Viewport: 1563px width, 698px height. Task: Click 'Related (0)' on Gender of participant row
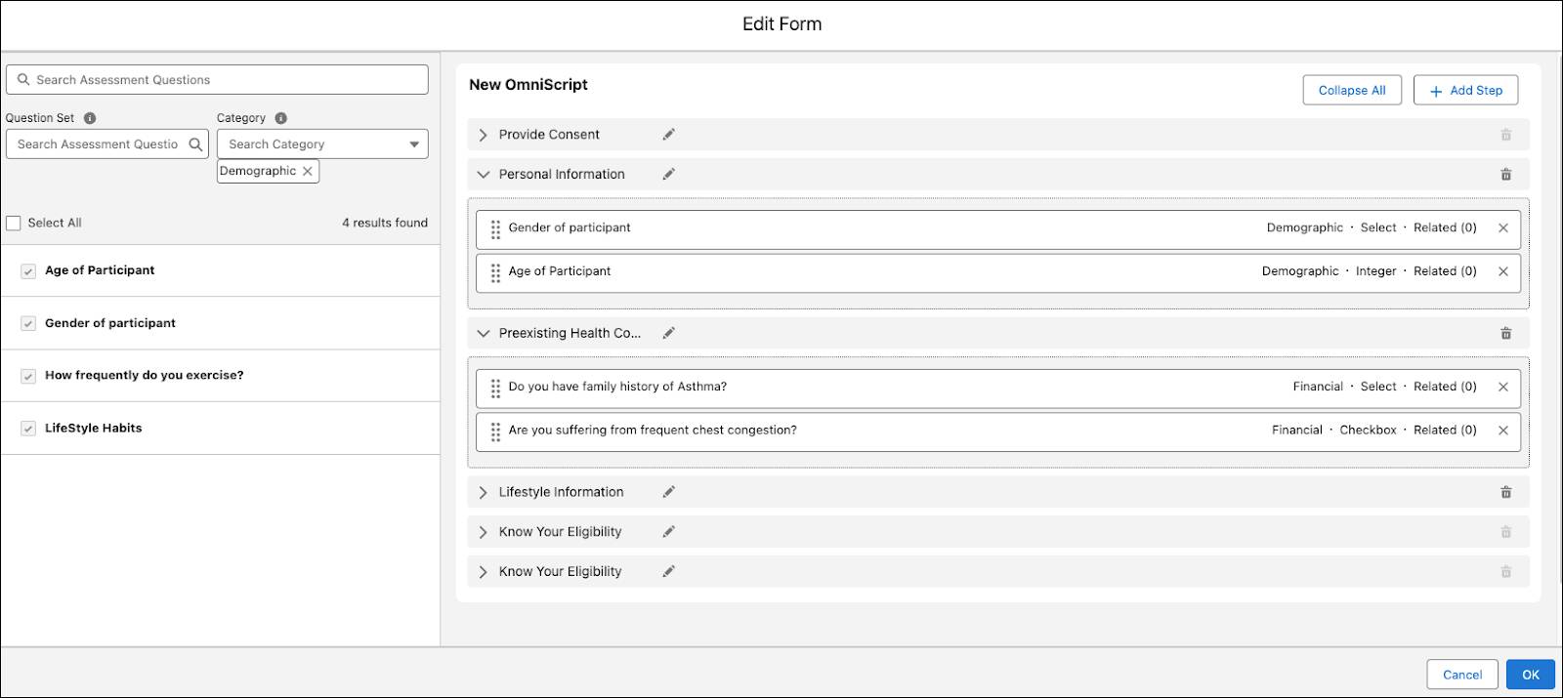(x=1445, y=227)
